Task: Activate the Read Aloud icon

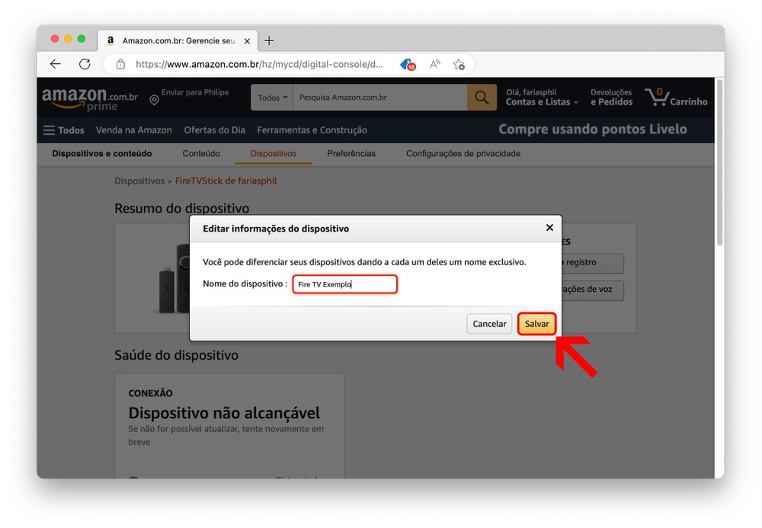Action: click(x=435, y=64)
